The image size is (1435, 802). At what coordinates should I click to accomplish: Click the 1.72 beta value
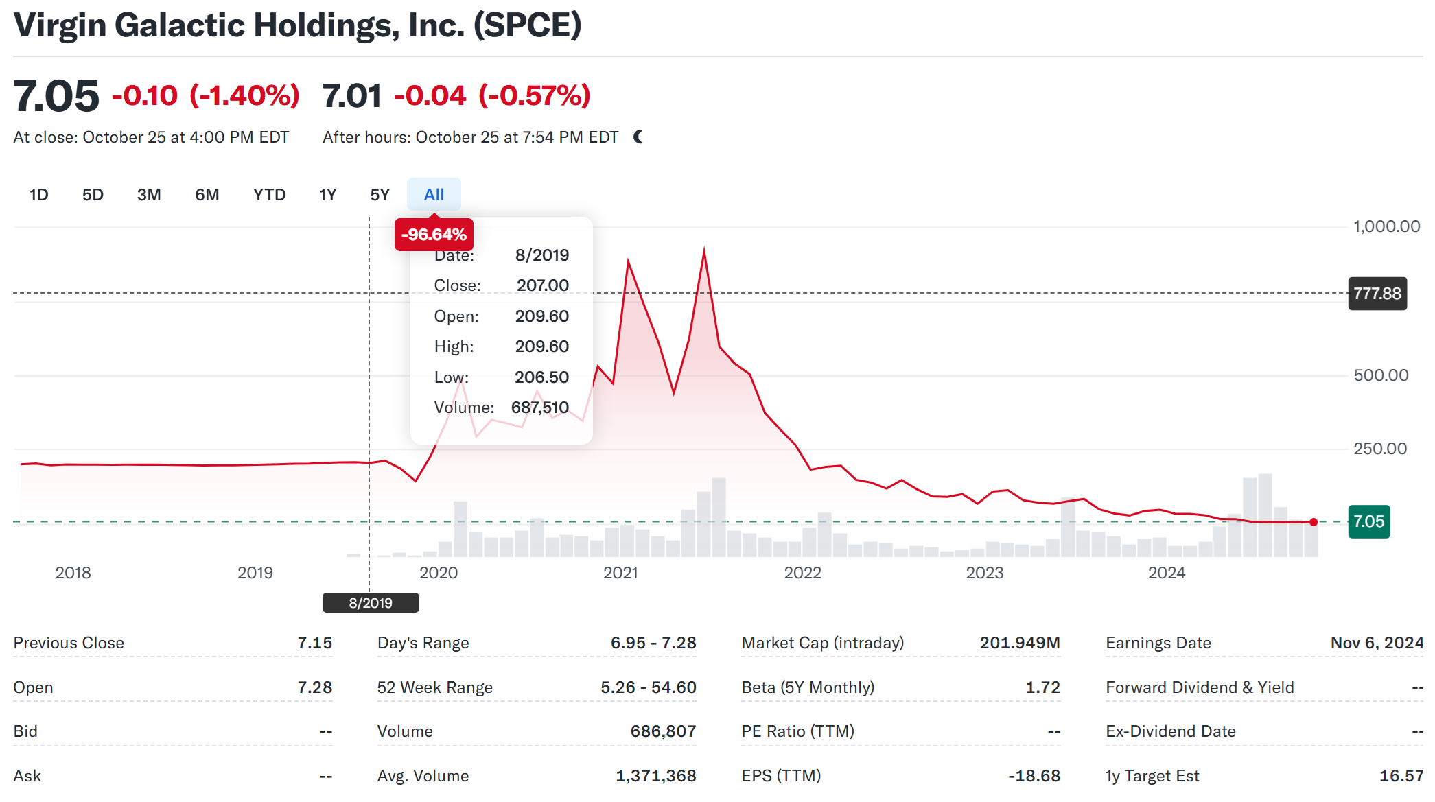point(1043,687)
